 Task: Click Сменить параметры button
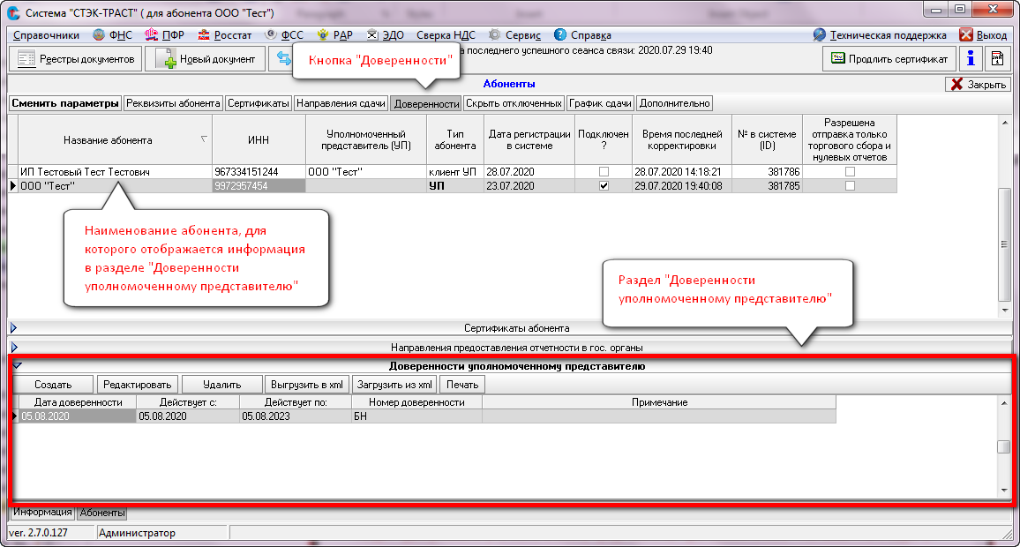[x=65, y=103]
